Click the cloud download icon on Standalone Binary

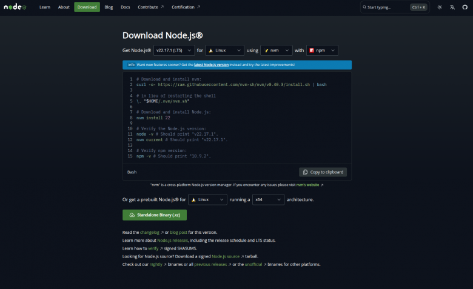132,215
